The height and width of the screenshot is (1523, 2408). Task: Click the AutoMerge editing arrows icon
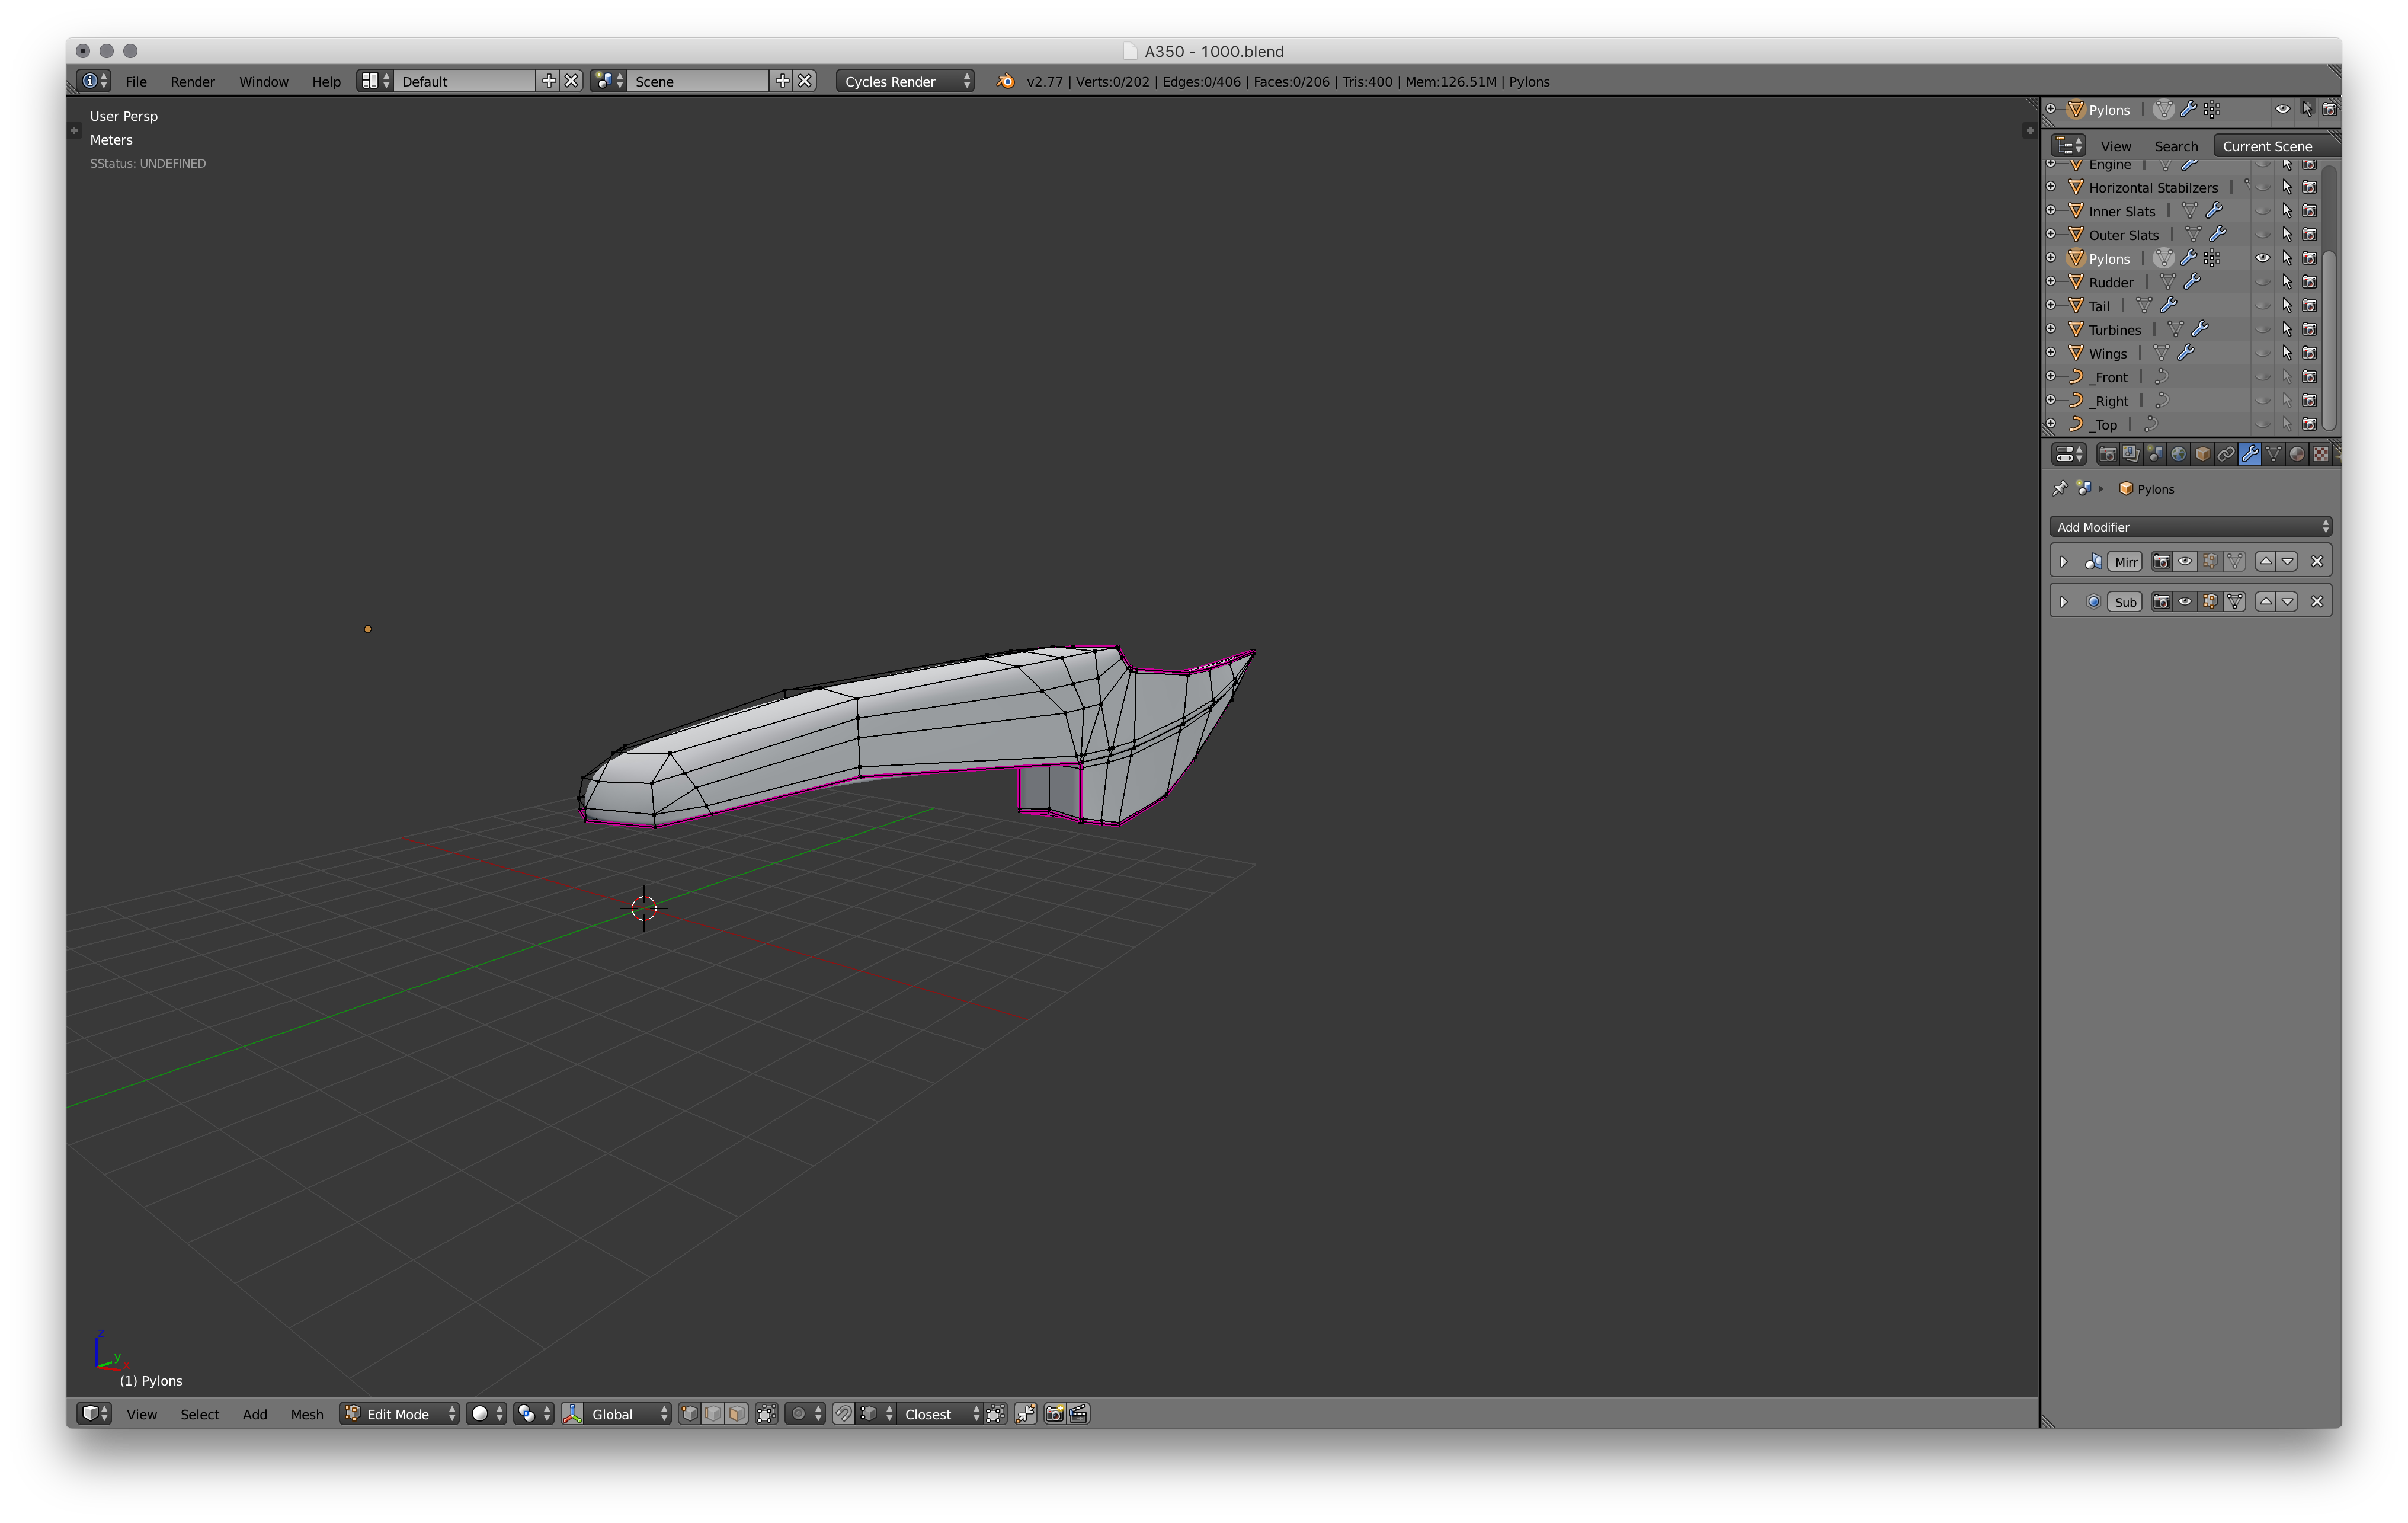coord(1026,1413)
